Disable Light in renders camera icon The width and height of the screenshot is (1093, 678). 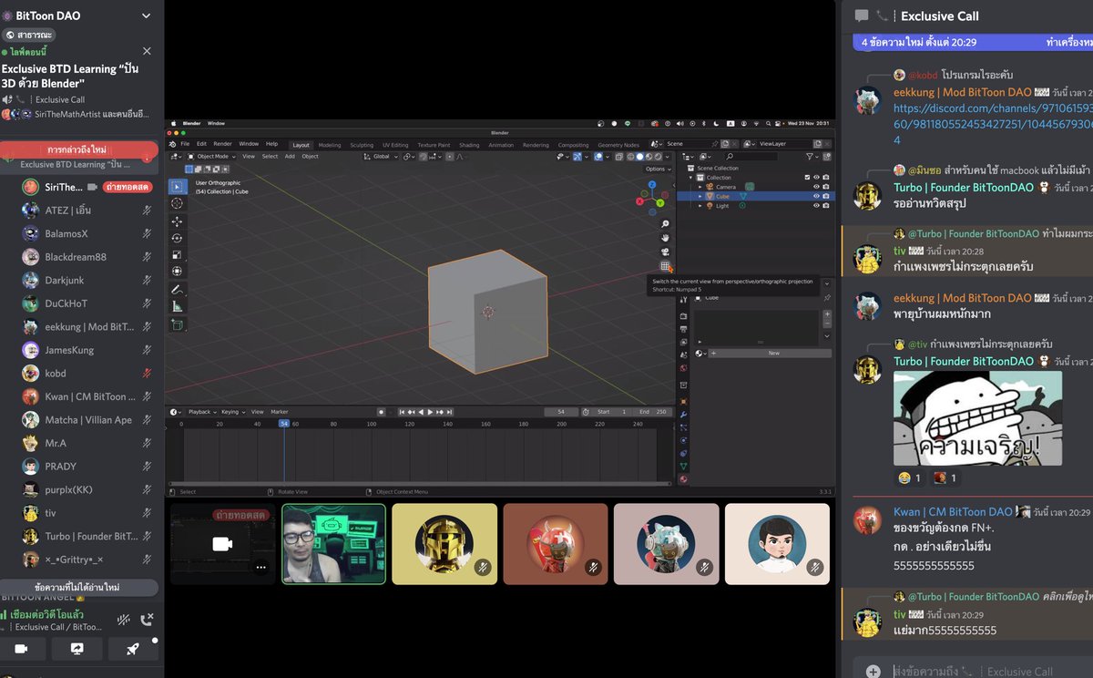coord(826,206)
